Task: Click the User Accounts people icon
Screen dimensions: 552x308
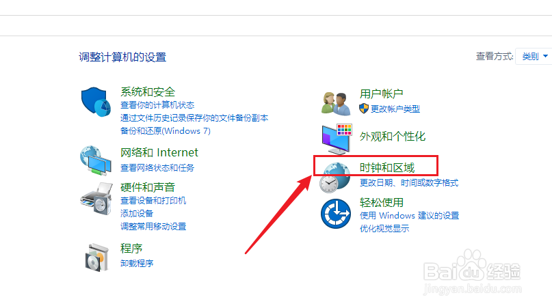Action: point(336,103)
